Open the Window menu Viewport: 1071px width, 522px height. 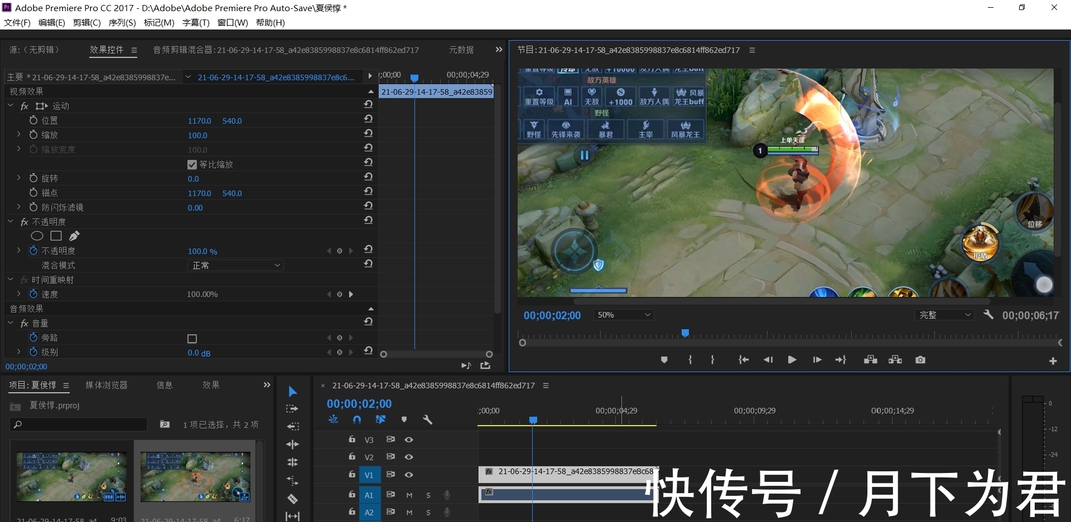pos(233,22)
